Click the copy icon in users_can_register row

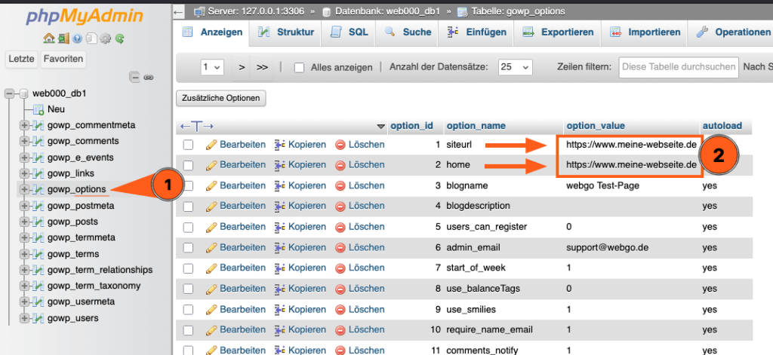coord(280,227)
